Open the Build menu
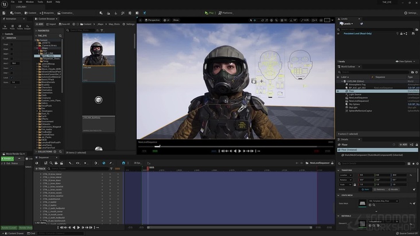This screenshot has width=420, height=236. click(49, 2)
